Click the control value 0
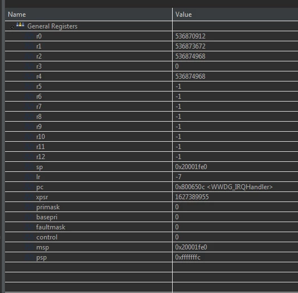The image size is (298, 293). [177, 237]
